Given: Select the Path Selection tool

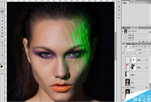Looking at the screenshot, I should (2, 52).
